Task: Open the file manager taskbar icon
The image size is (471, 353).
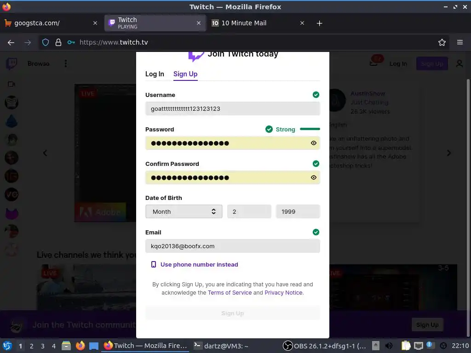Action: point(66,346)
